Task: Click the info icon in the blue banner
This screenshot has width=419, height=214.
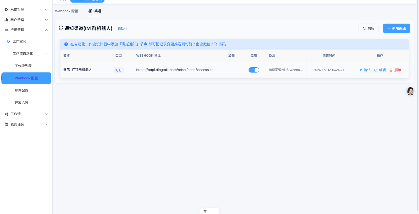Action: click(x=66, y=44)
